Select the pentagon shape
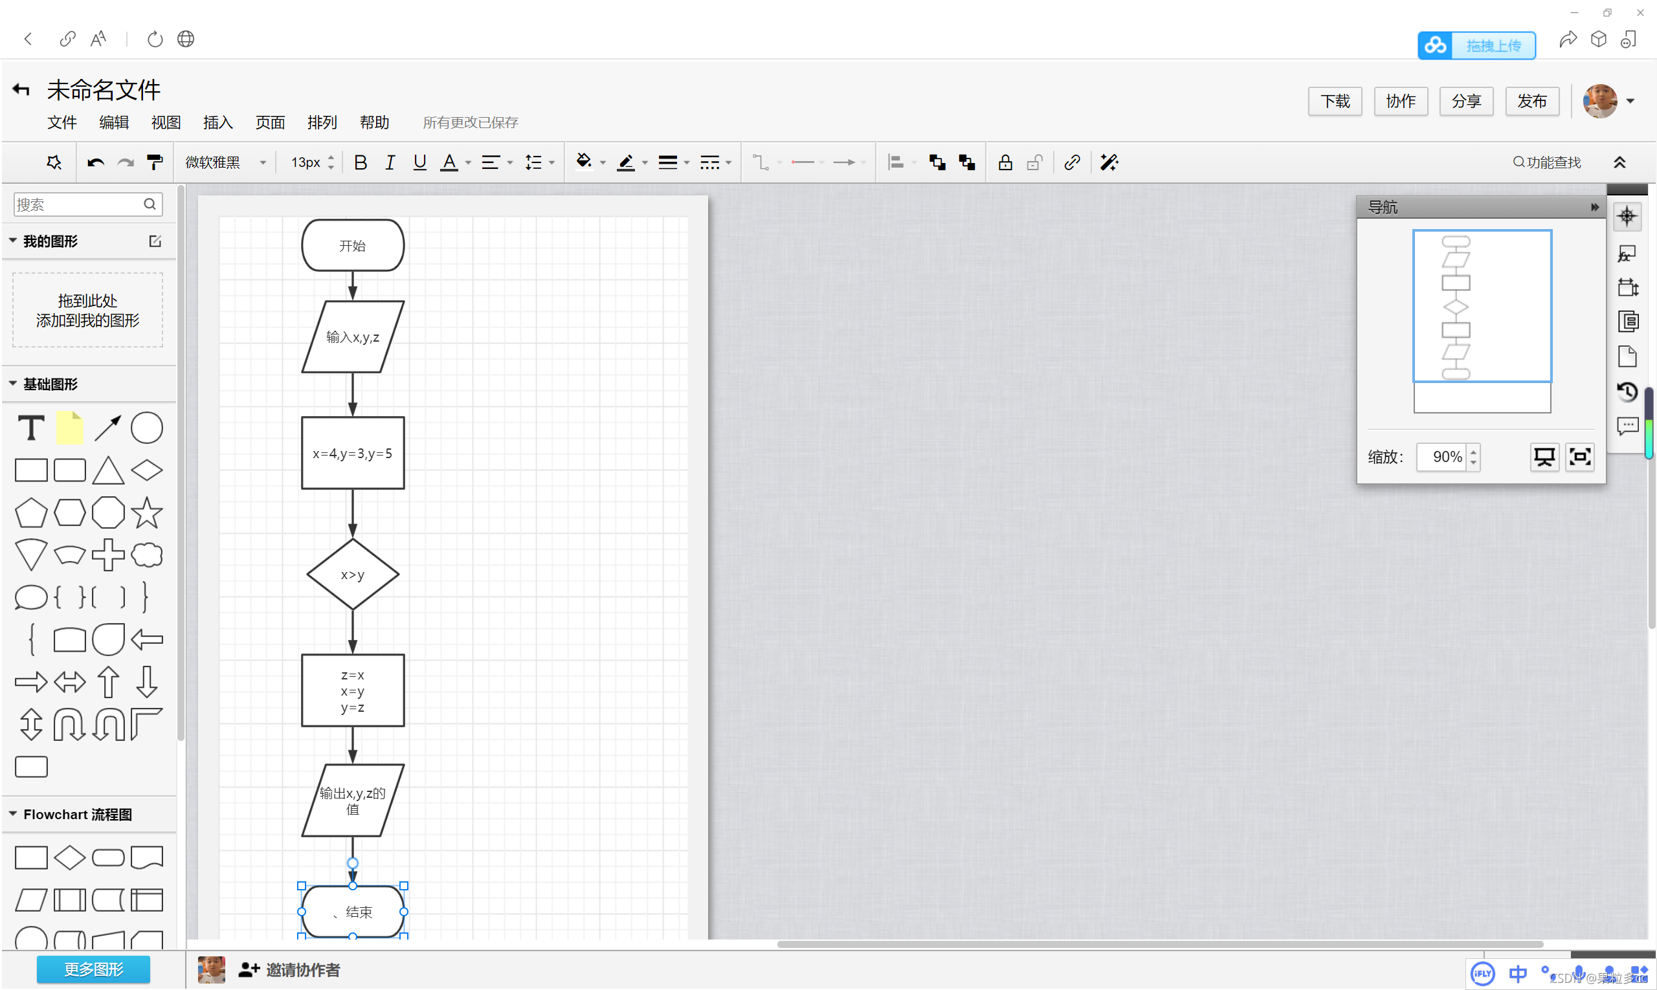This screenshot has height=990, width=1657. (30, 512)
